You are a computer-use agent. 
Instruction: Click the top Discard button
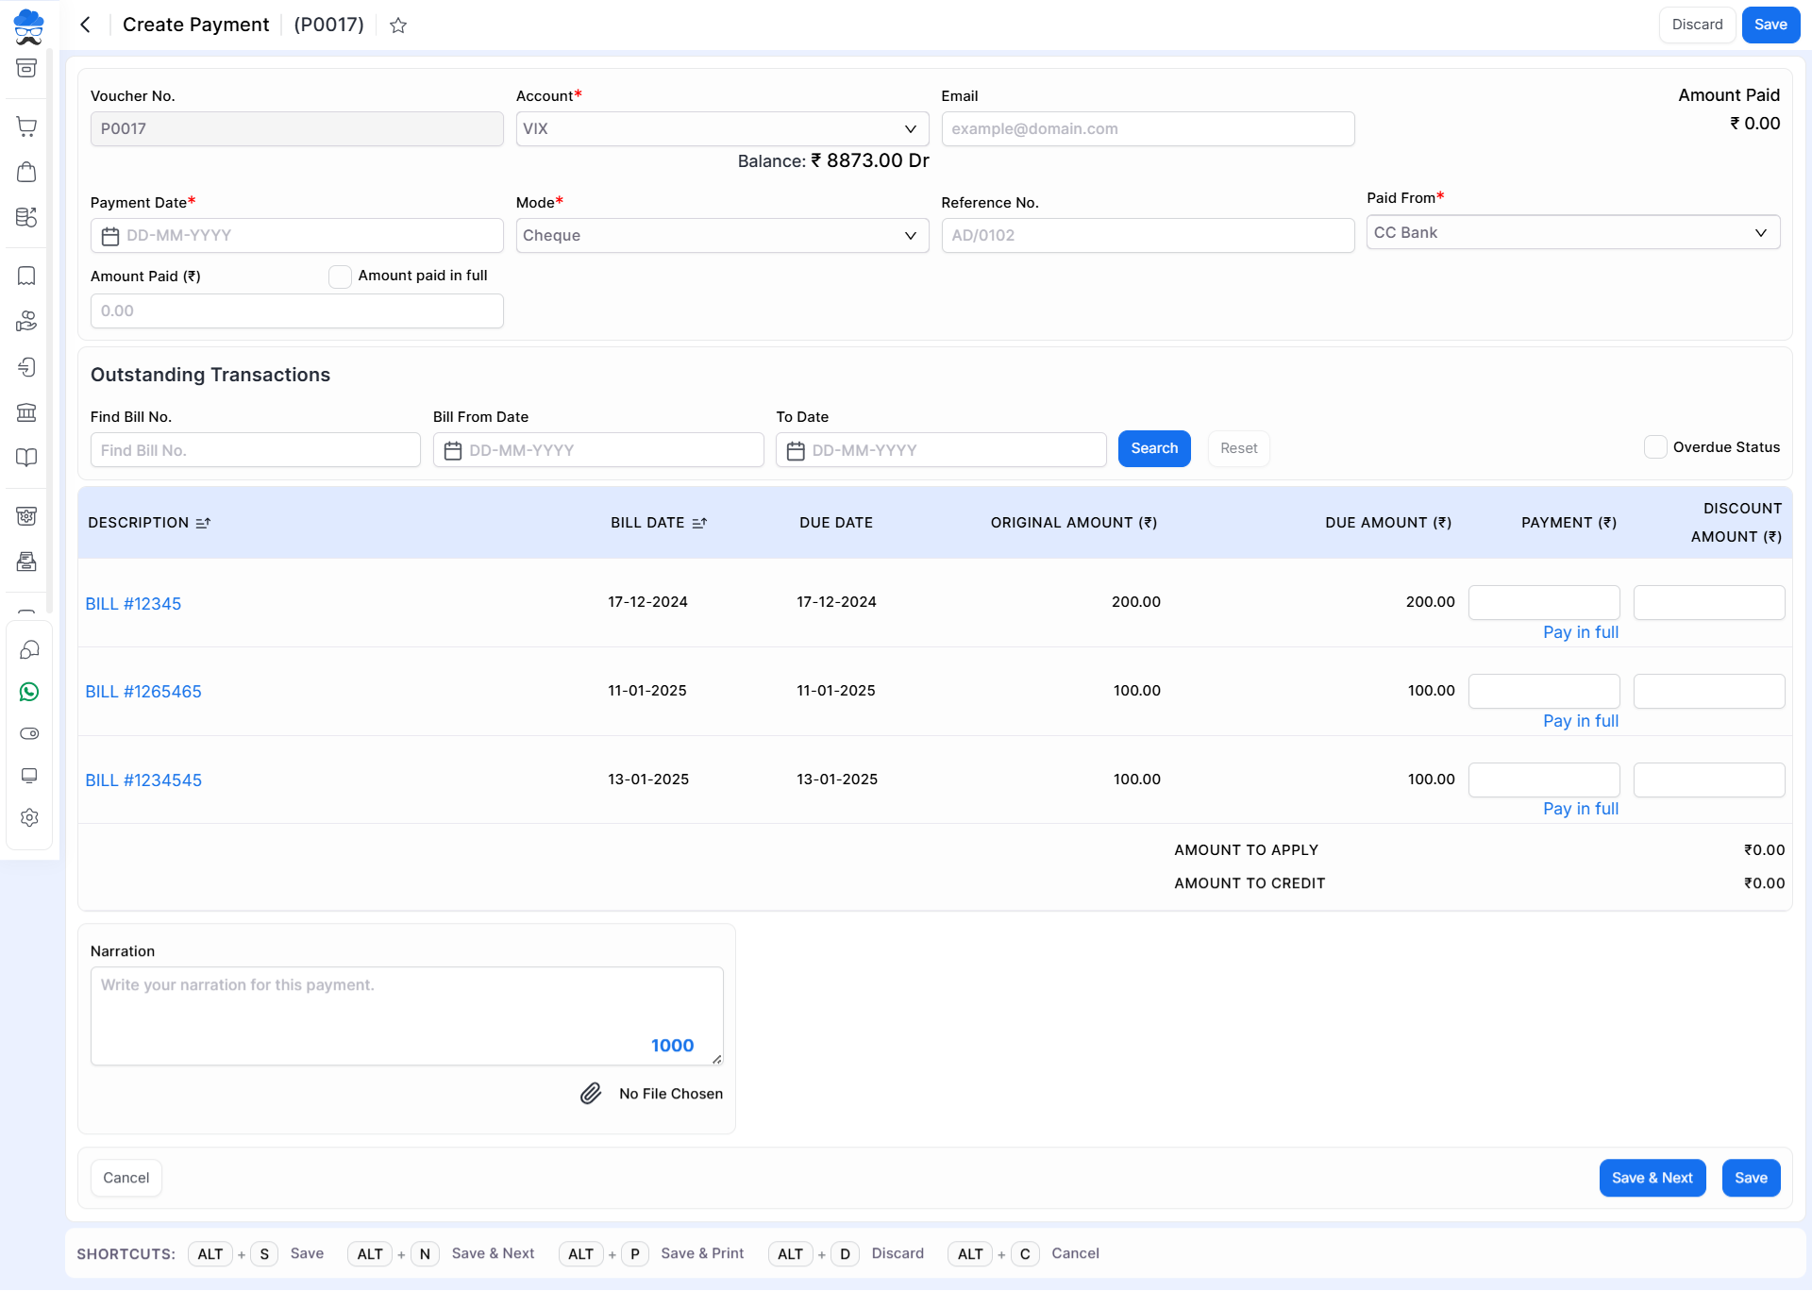pyautogui.click(x=1697, y=25)
